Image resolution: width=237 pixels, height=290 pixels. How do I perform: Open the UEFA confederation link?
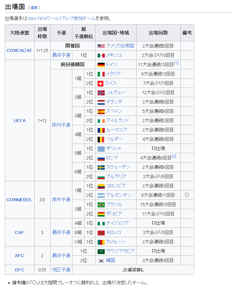tap(20, 121)
